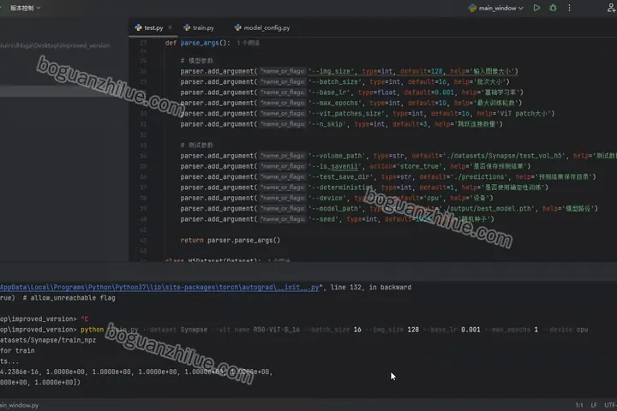The image size is (617, 411).
Task: Click the '--base_lr' argument string
Action: point(329,92)
